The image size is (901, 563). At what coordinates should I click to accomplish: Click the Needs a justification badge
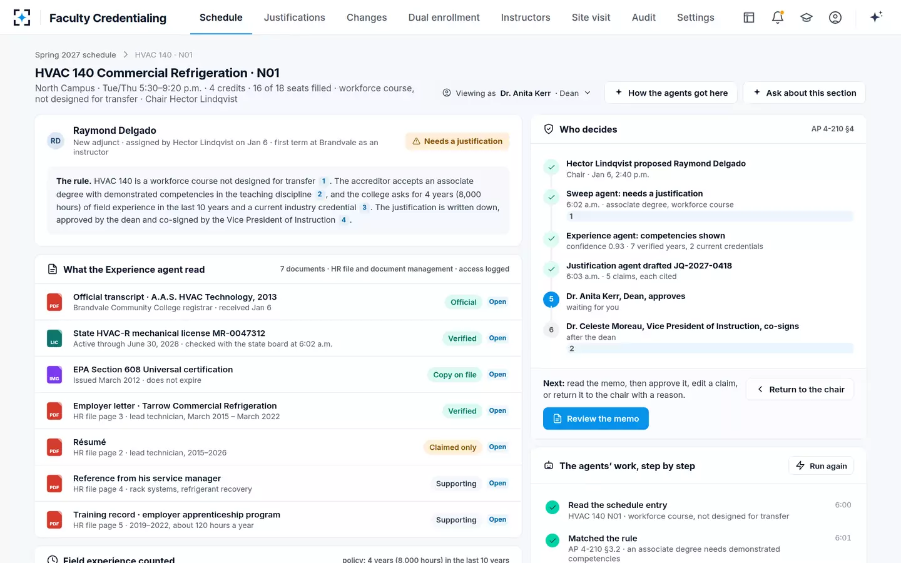pyautogui.click(x=457, y=141)
